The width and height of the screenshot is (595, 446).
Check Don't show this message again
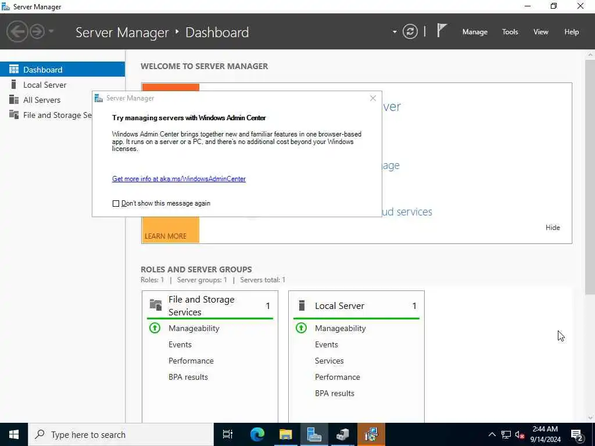point(116,204)
